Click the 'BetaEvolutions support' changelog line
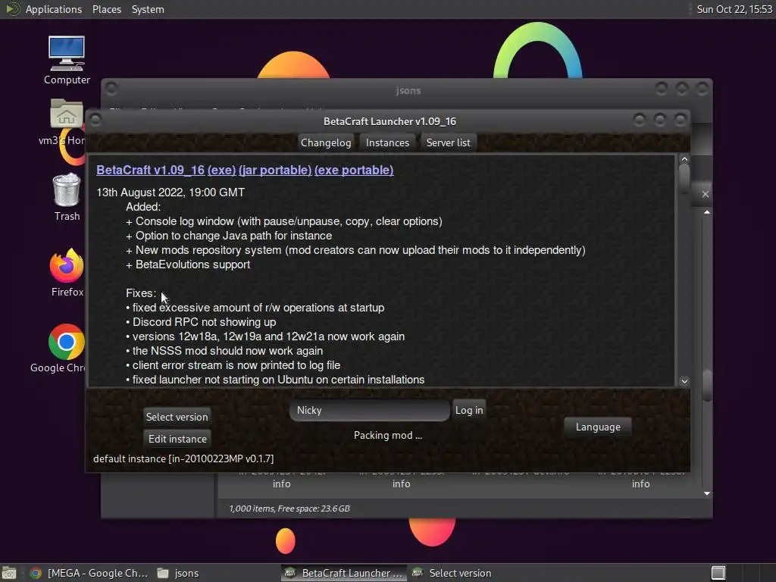 pos(188,264)
